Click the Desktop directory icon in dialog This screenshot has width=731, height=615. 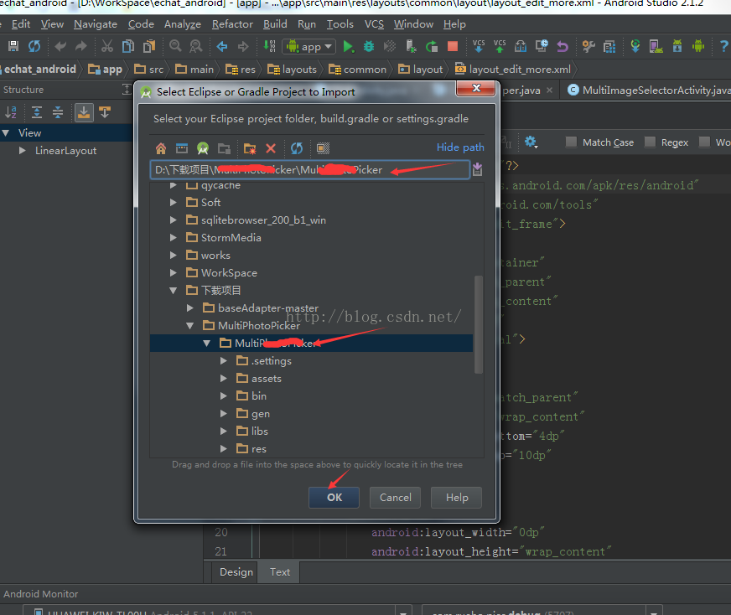pyautogui.click(x=182, y=148)
